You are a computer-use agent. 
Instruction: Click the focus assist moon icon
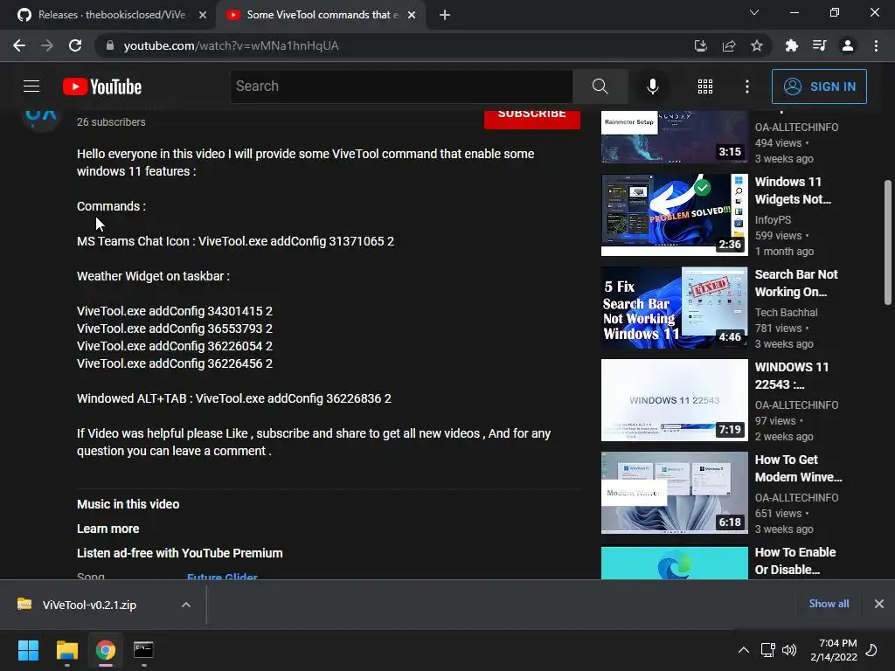click(x=872, y=650)
